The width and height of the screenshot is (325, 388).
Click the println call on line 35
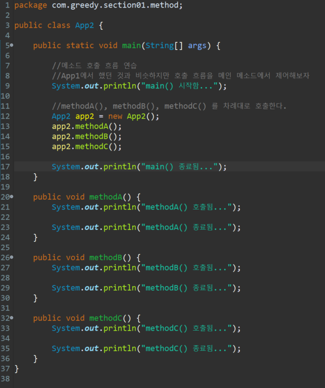pyautogui.click(x=120, y=348)
